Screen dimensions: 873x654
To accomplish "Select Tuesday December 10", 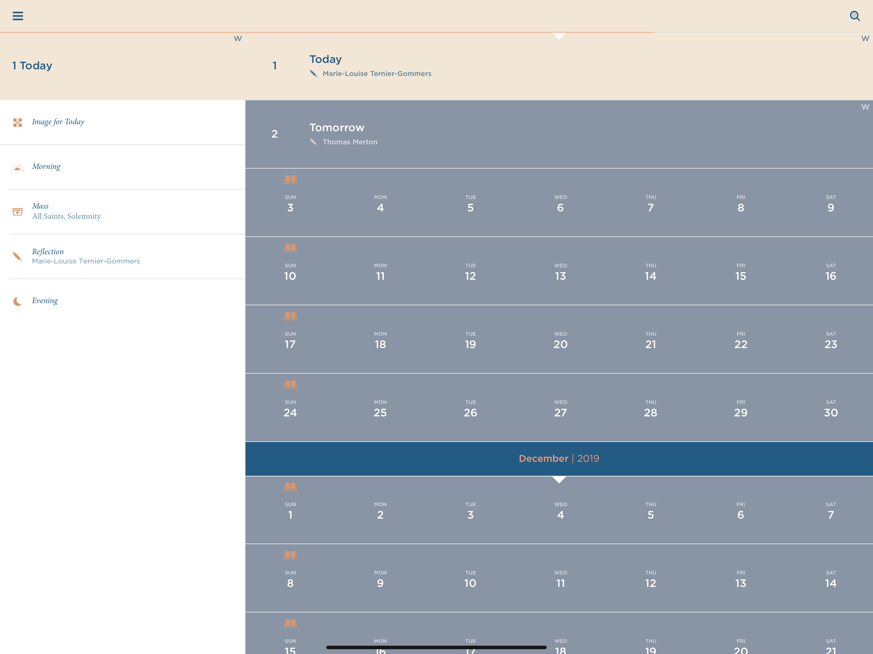I will (x=470, y=579).
